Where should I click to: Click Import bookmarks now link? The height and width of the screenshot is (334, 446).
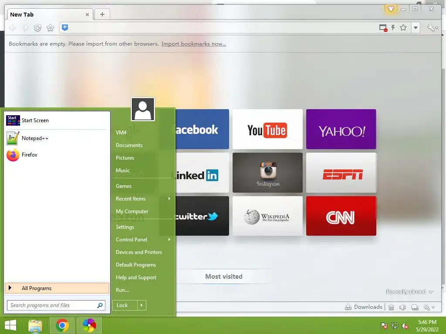(x=194, y=44)
